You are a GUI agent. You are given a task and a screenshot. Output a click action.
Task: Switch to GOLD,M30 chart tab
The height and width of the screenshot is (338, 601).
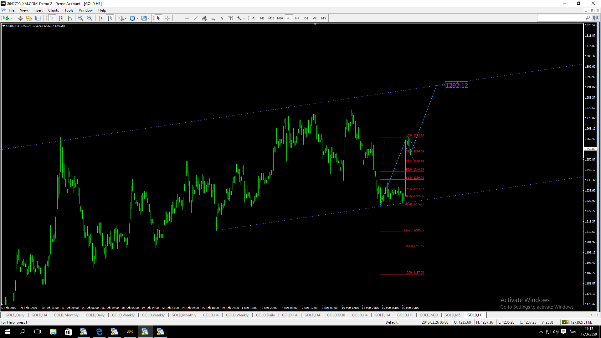(336, 315)
